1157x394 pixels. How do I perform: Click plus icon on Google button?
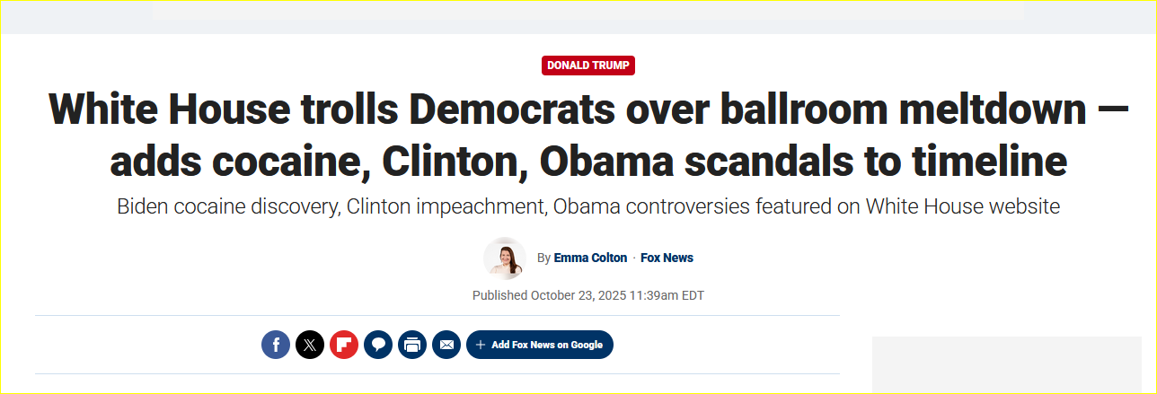tap(481, 345)
